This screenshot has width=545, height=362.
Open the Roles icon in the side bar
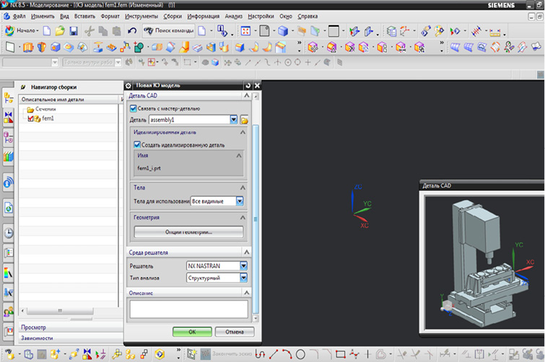(9, 312)
